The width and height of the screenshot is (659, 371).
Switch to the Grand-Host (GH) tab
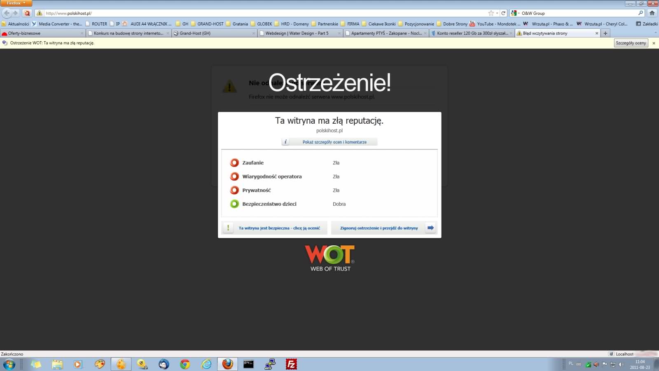point(214,33)
